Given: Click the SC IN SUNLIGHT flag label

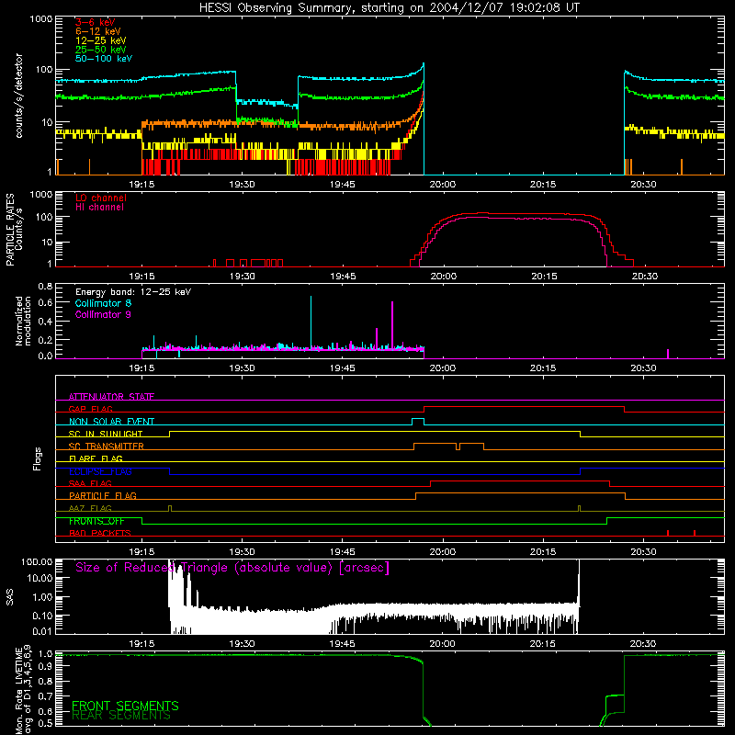Looking at the screenshot, I should tap(106, 434).
